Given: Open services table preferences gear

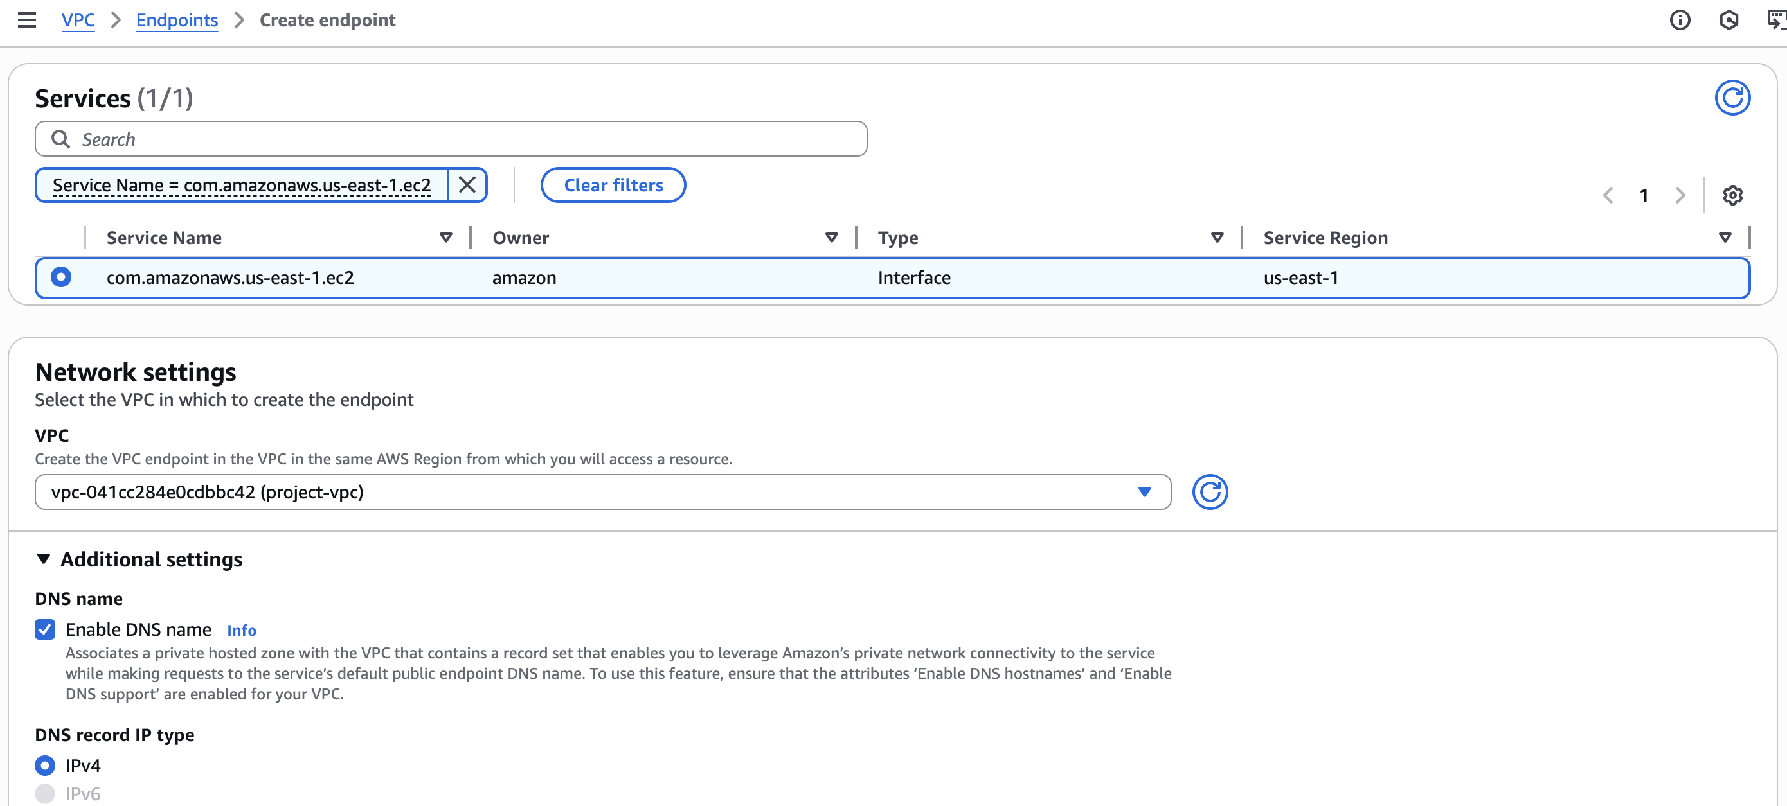Looking at the screenshot, I should pyautogui.click(x=1732, y=195).
